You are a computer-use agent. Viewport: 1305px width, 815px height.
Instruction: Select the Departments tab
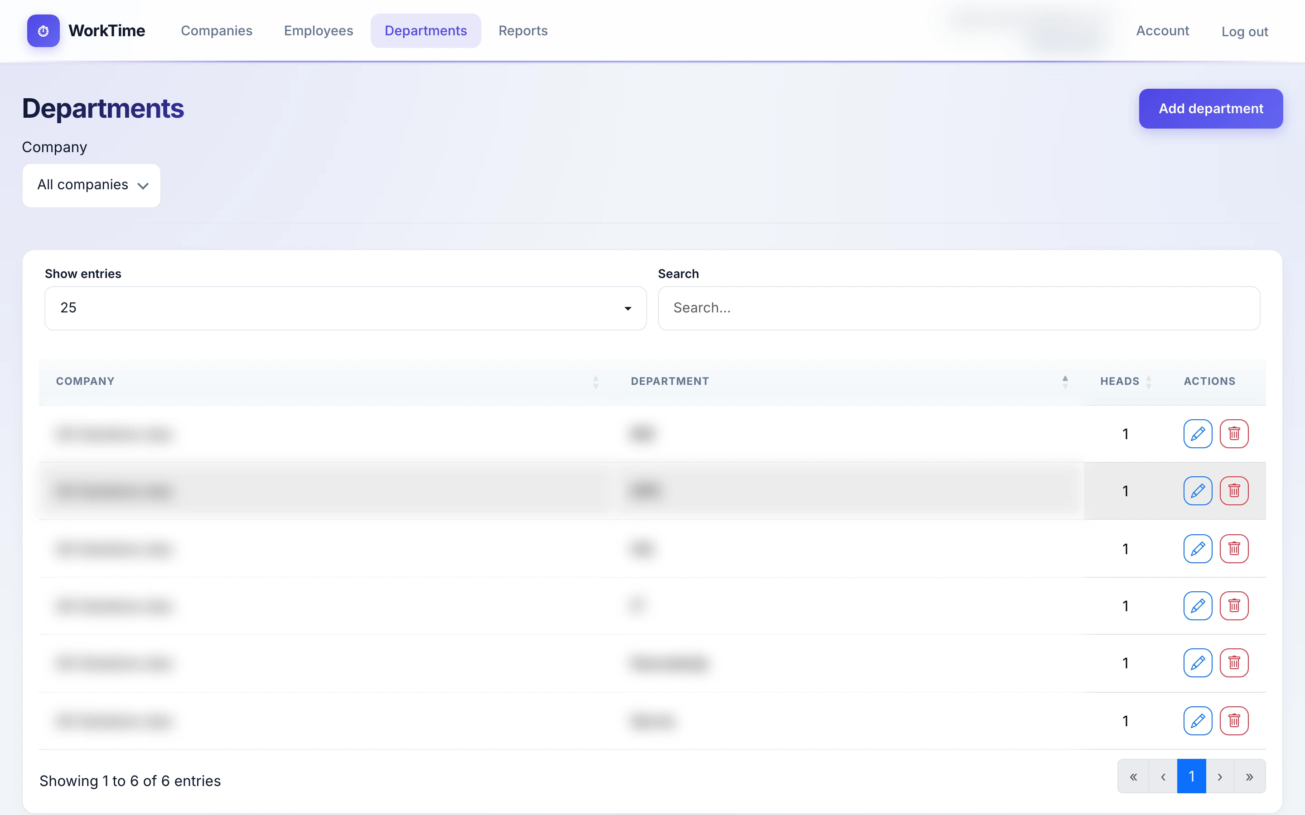[x=425, y=31]
